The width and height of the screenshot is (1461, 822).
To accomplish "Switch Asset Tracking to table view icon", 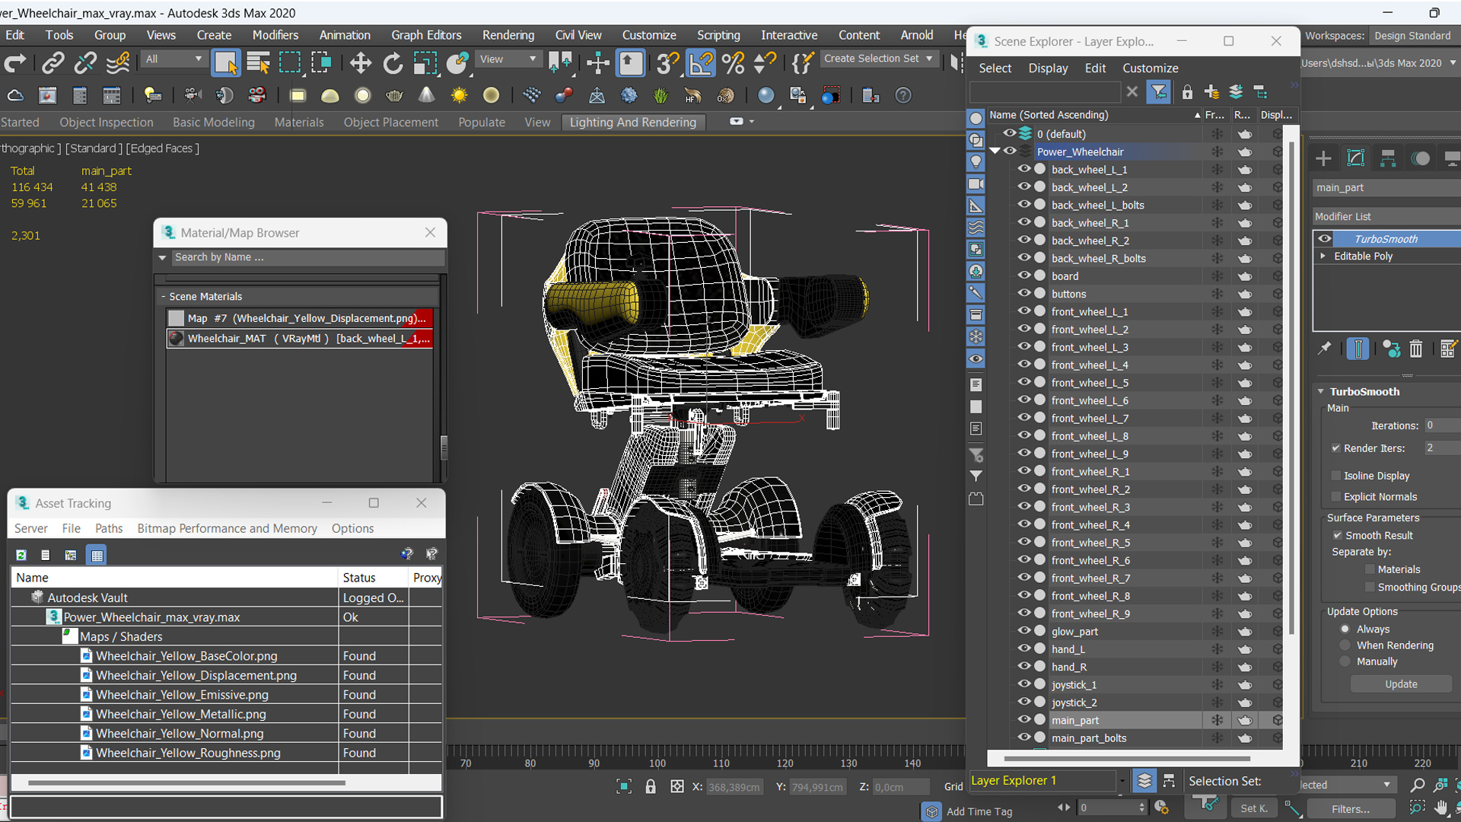I will point(97,555).
